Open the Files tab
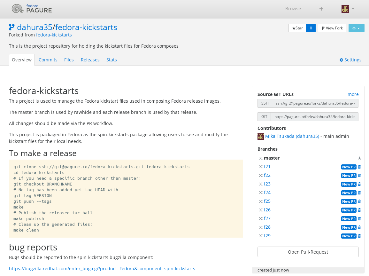 point(69,60)
